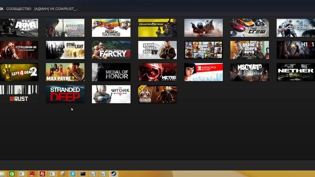Select the Mirror's Edge tile
Screen dimensions: 315x177
203,72
